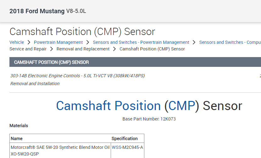261x158 pixels.
Task: Click the last breadcrumb, Camshaft Position (CMP) Sensor
Action: 152,49
